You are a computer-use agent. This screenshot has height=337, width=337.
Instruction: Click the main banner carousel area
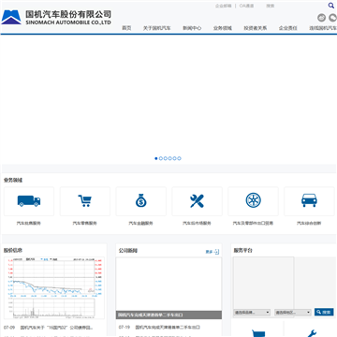click(168, 99)
